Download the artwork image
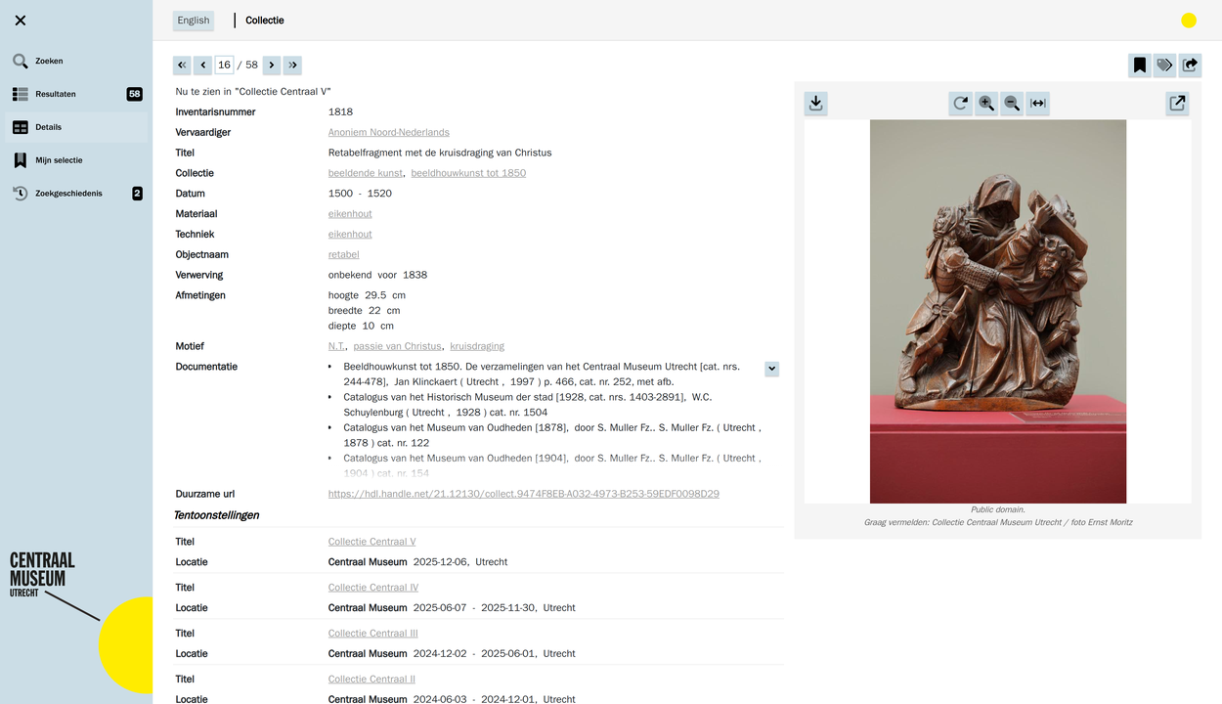Screen dimensions: 1222x704 (816, 103)
